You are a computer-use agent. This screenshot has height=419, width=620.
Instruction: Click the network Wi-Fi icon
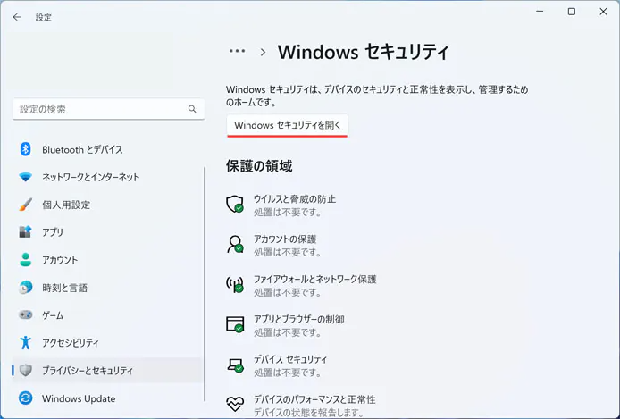tap(26, 177)
